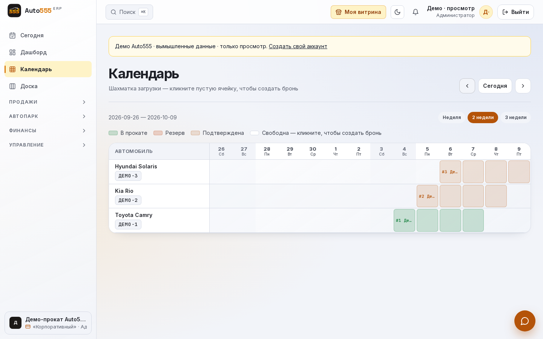Open the notifications bell
Viewport: 543px width, 339px height.
coord(416,12)
